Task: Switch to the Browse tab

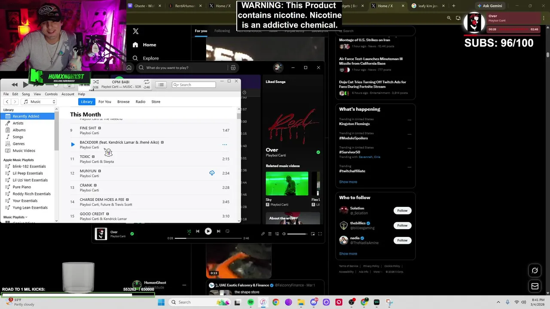Action: click(x=123, y=102)
